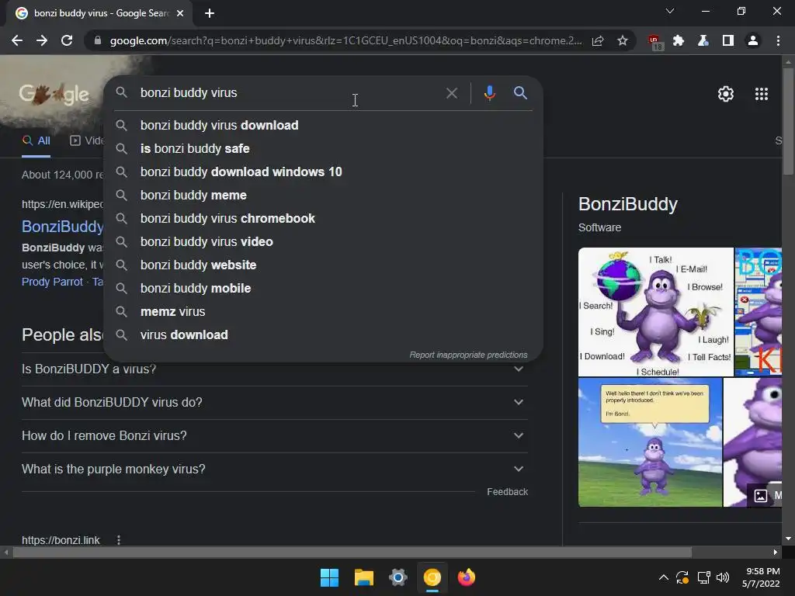
Task: Click the share page icon in address bar
Action: 598,40
